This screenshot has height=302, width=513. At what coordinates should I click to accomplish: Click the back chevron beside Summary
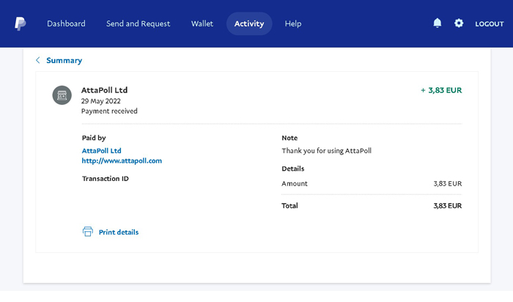click(38, 60)
